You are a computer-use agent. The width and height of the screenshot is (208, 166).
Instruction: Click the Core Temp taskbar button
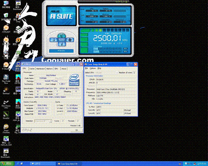coord(69,164)
